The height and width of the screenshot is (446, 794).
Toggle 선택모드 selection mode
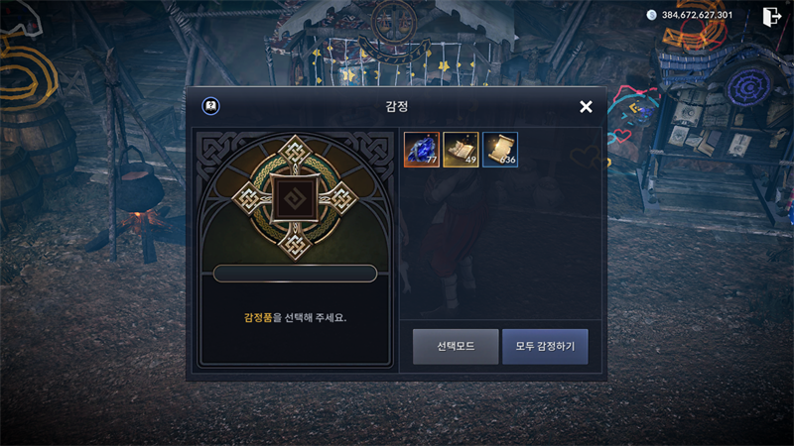[x=456, y=346]
